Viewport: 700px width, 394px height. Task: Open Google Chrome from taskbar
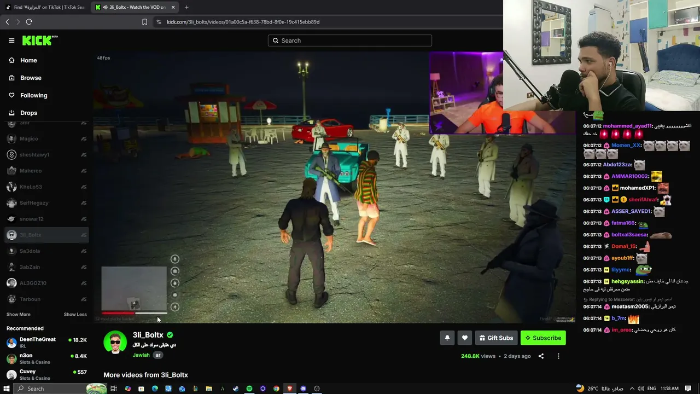point(276,389)
